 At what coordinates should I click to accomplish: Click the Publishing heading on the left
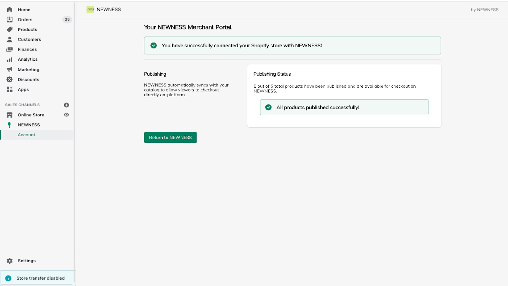coord(155,74)
